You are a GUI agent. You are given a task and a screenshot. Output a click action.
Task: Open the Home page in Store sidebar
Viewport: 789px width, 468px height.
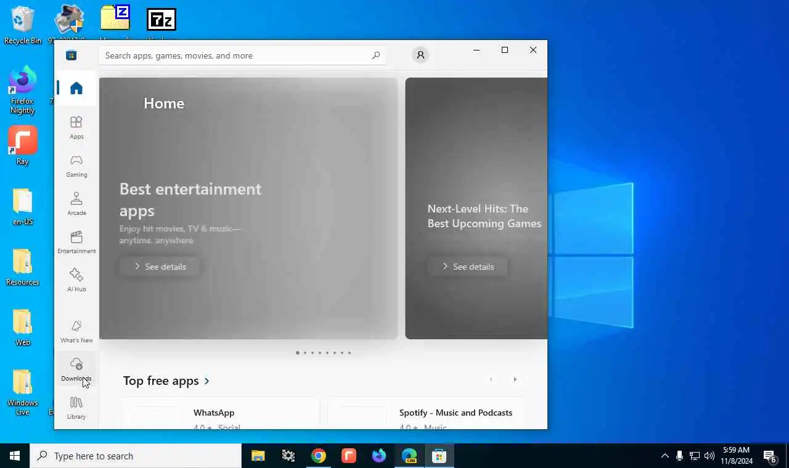pyautogui.click(x=76, y=88)
